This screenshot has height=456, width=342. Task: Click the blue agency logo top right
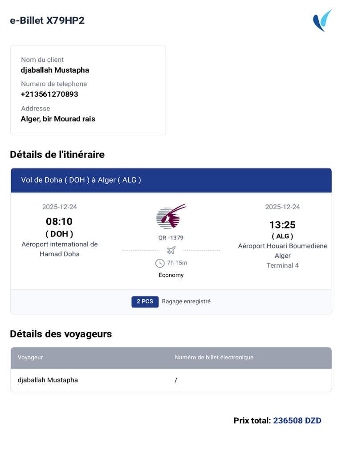pos(322,20)
